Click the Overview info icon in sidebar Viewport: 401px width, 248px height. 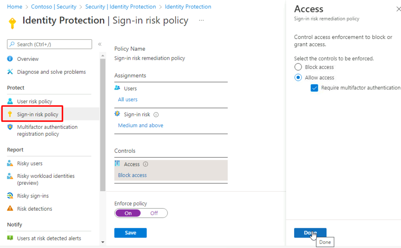pos(10,59)
